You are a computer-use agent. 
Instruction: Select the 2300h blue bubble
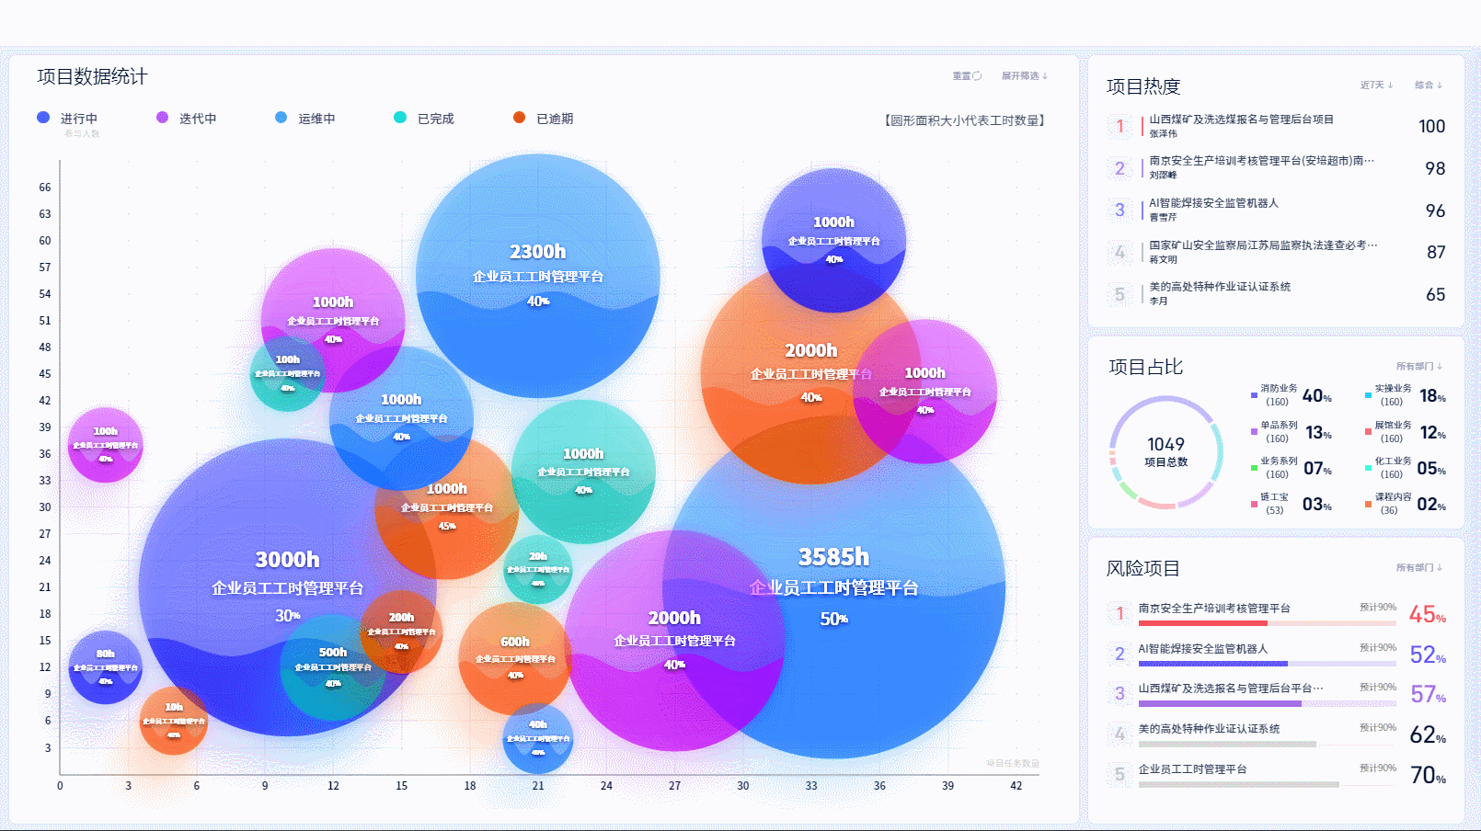(x=538, y=276)
